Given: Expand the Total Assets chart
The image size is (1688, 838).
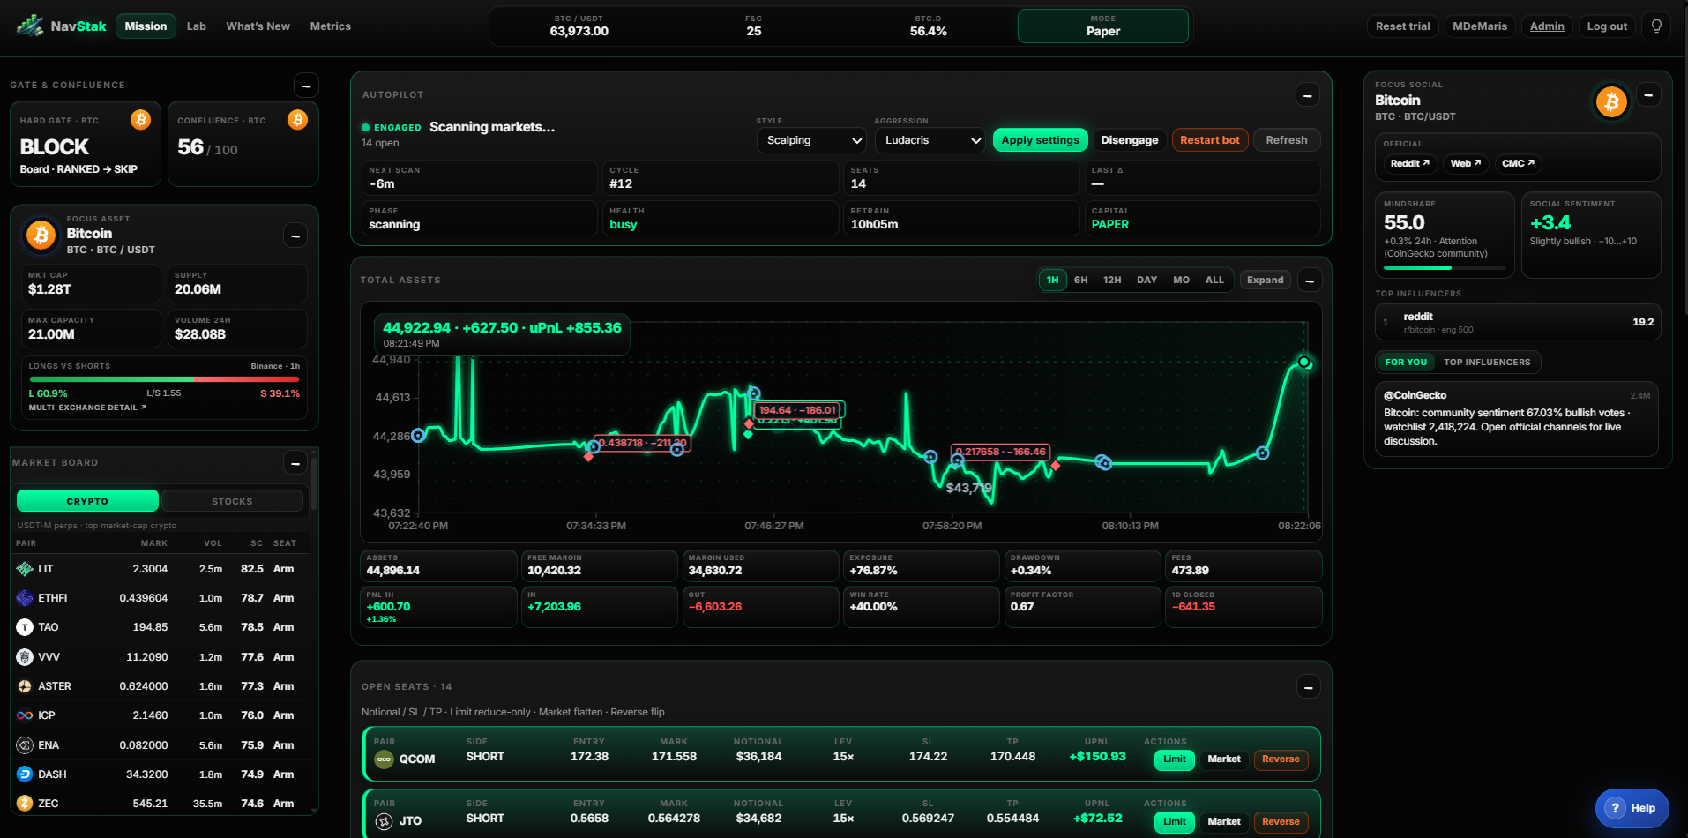Looking at the screenshot, I should [1265, 280].
